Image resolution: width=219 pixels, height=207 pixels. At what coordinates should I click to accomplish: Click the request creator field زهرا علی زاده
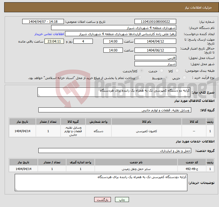(x=121, y=34)
